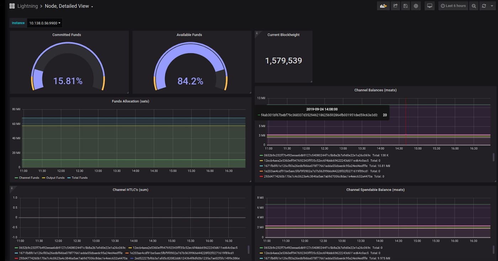Zoom out the time range
This screenshot has width=498, height=261.
474,6
